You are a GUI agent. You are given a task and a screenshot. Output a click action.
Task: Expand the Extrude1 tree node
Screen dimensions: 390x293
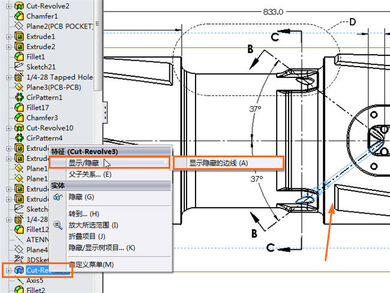[8, 37]
